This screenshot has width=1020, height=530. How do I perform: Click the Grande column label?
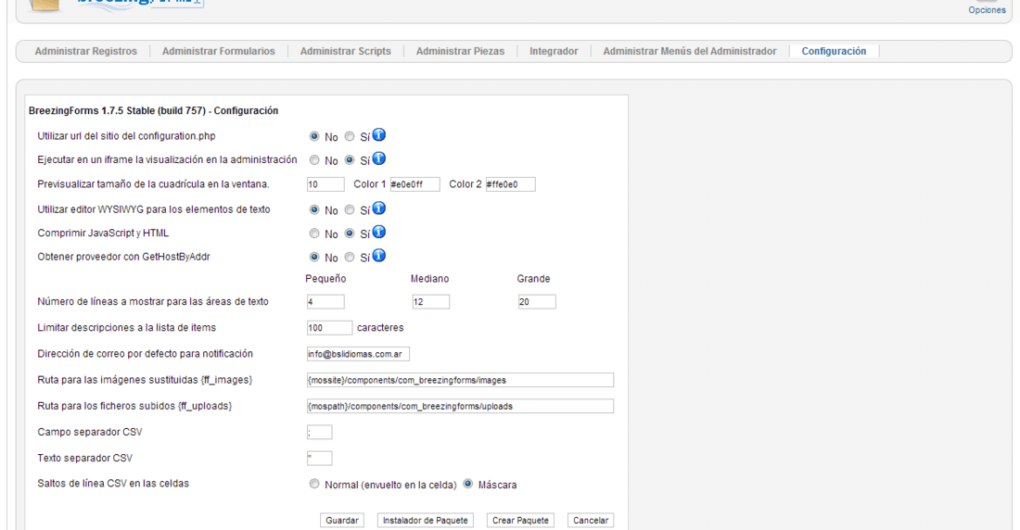coord(533,278)
